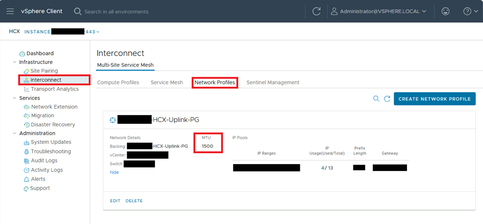The height and width of the screenshot is (224, 483).
Task: Switch to Service Mesh tab
Action: pyautogui.click(x=167, y=82)
